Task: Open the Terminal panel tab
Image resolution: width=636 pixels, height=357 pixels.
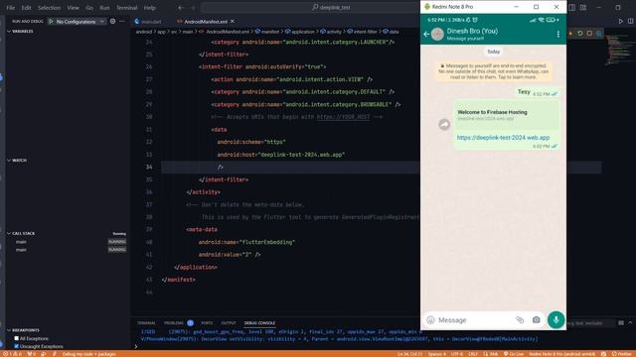Action: 146,323
